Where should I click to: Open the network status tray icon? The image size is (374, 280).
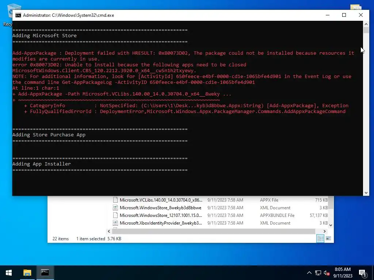pyautogui.click(x=318, y=273)
